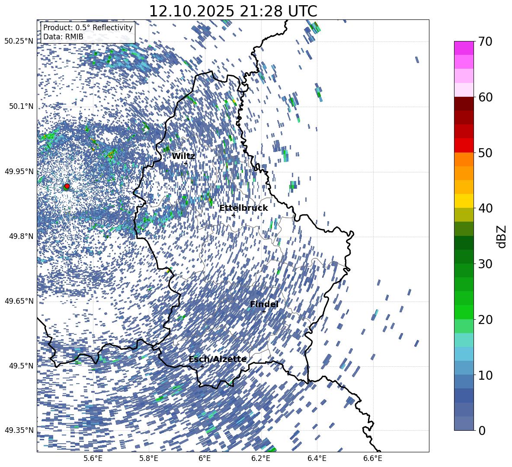Pick the light turquoise swatch just below 20 dBZ
The height and width of the screenshot is (467, 512).
464,340
